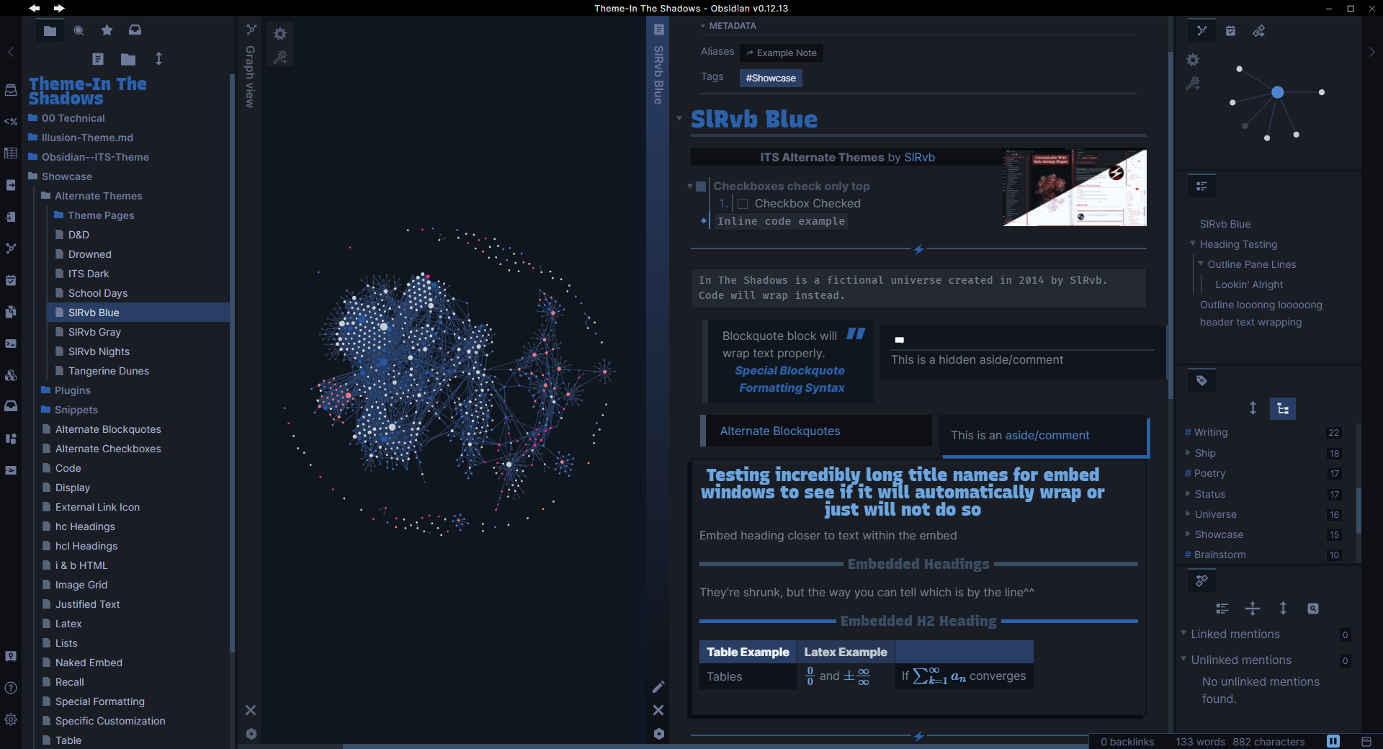Image resolution: width=1383 pixels, height=749 pixels.
Task: Close the Graph view pane
Action: (x=251, y=710)
